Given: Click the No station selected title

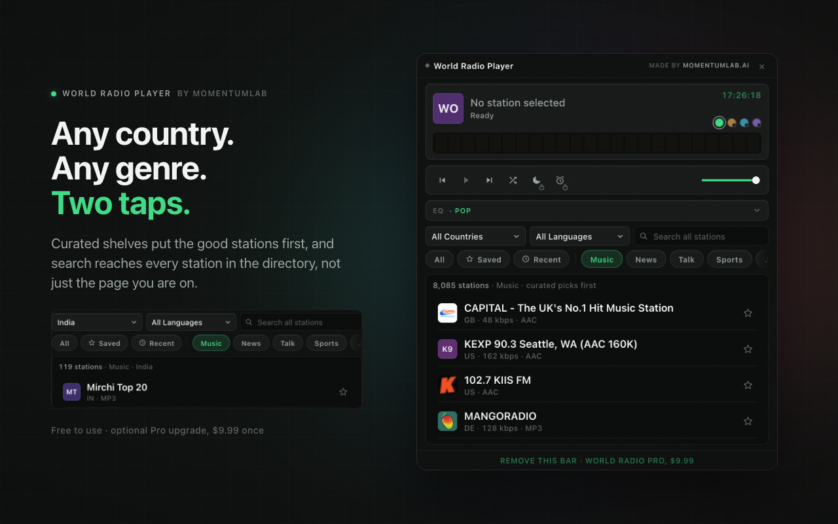Looking at the screenshot, I should coord(517,103).
